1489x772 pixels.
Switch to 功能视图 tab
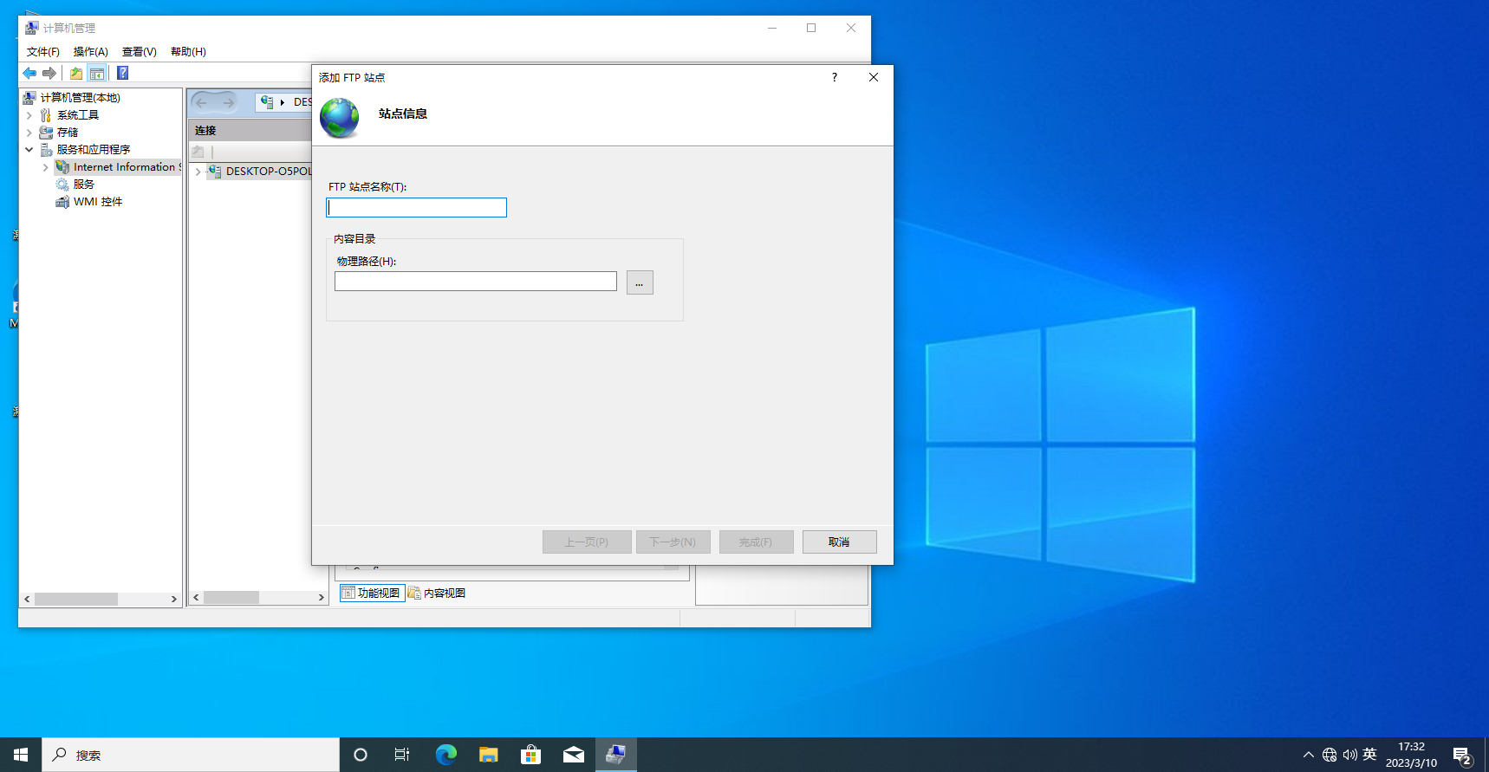click(372, 593)
